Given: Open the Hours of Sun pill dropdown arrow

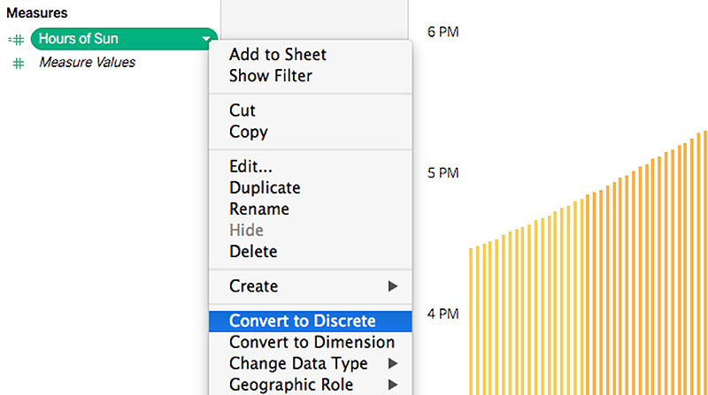Looking at the screenshot, I should click(206, 39).
